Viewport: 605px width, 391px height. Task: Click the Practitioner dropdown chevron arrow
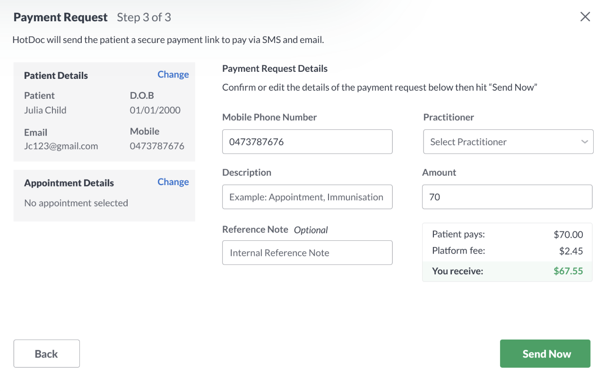tap(585, 142)
